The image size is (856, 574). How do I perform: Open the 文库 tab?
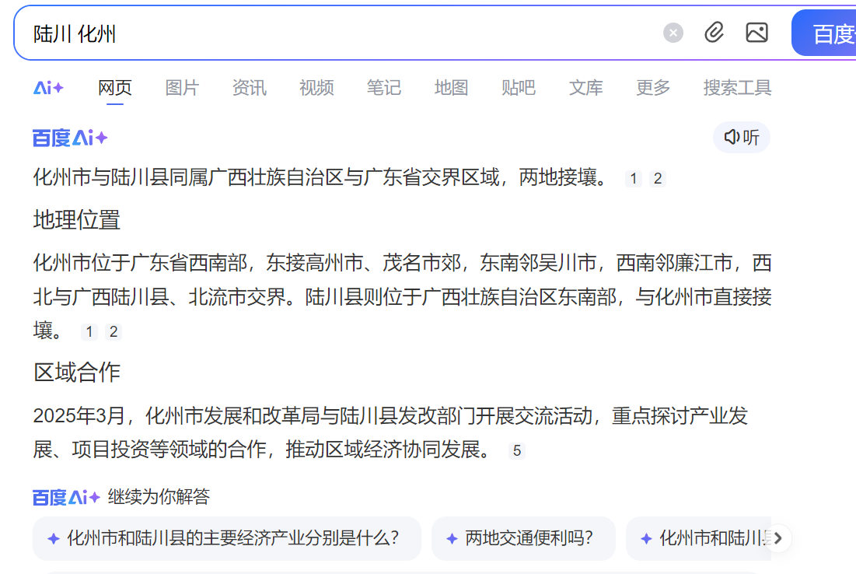pos(585,88)
